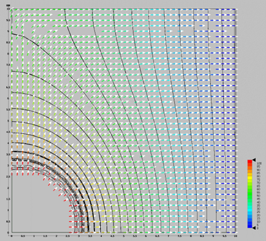The width and height of the screenshot is (266, 241).
Task: Select the cyan swatch in the color legend
Action: (x=250, y=210)
